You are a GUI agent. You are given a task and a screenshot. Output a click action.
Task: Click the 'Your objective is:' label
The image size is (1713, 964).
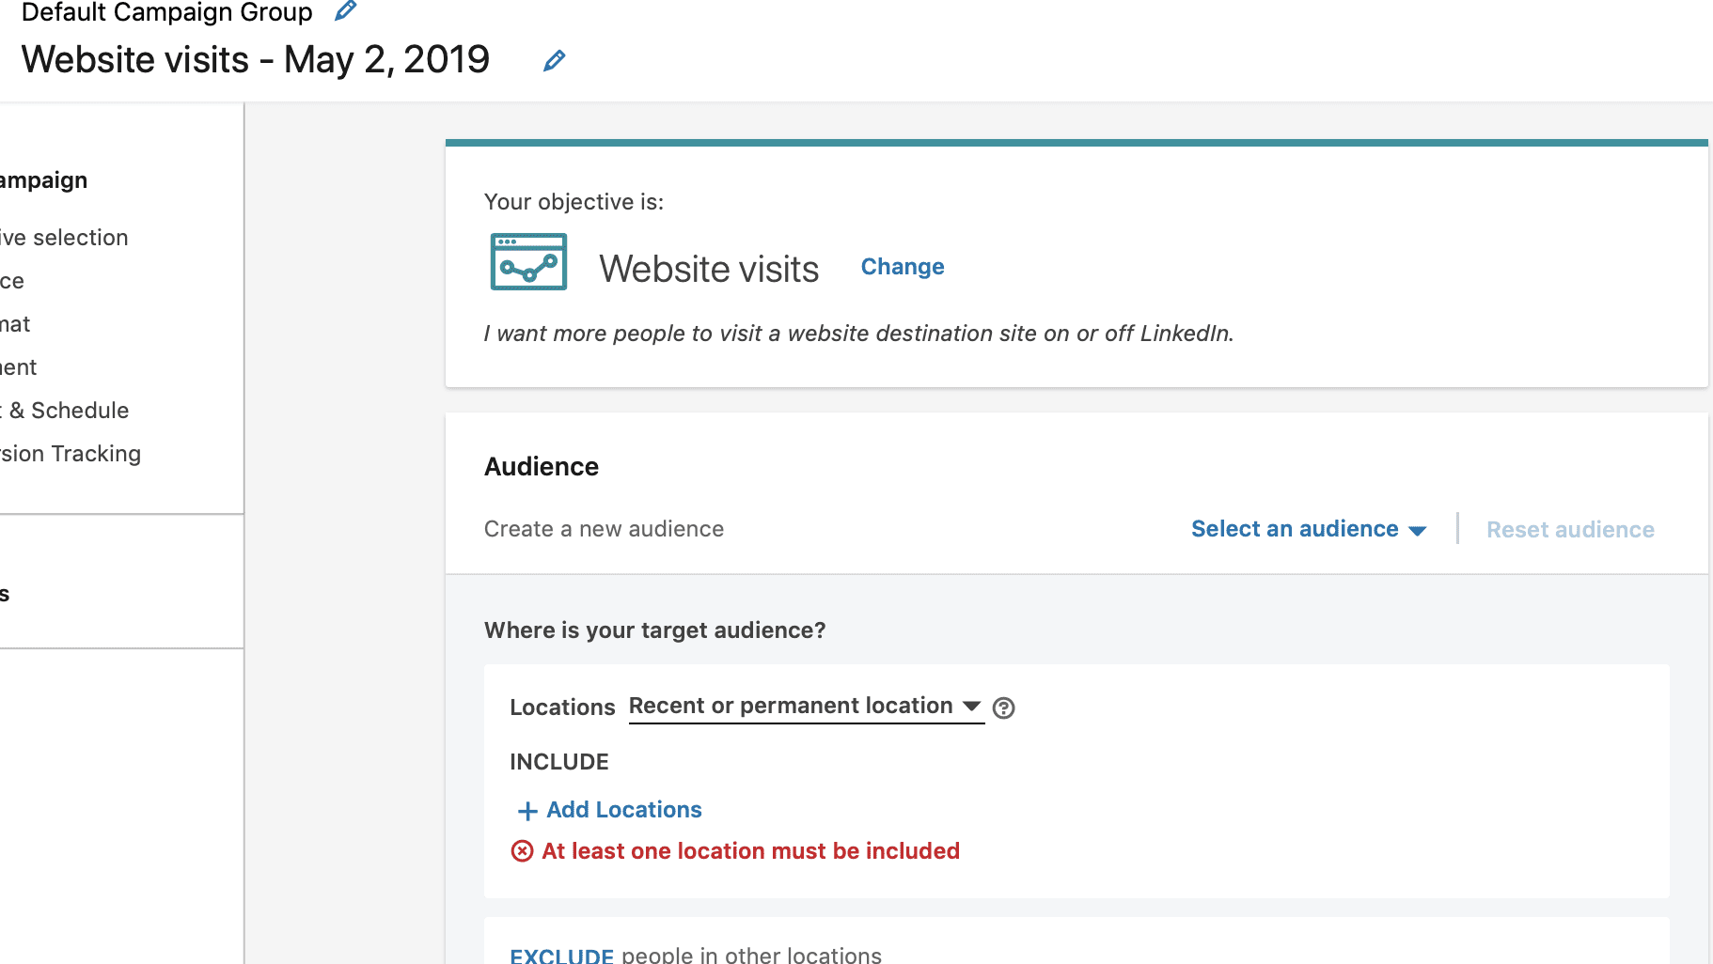pos(574,202)
